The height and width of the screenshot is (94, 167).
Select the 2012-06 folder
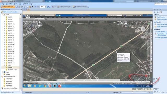click(10, 17)
